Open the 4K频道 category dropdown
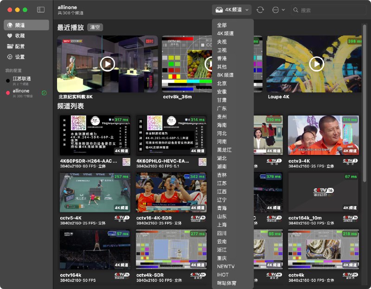This screenshot has width=371, height=289. point(231,10)
